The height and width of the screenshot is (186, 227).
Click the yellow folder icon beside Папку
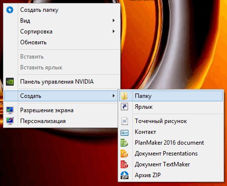tap(125, 96)
